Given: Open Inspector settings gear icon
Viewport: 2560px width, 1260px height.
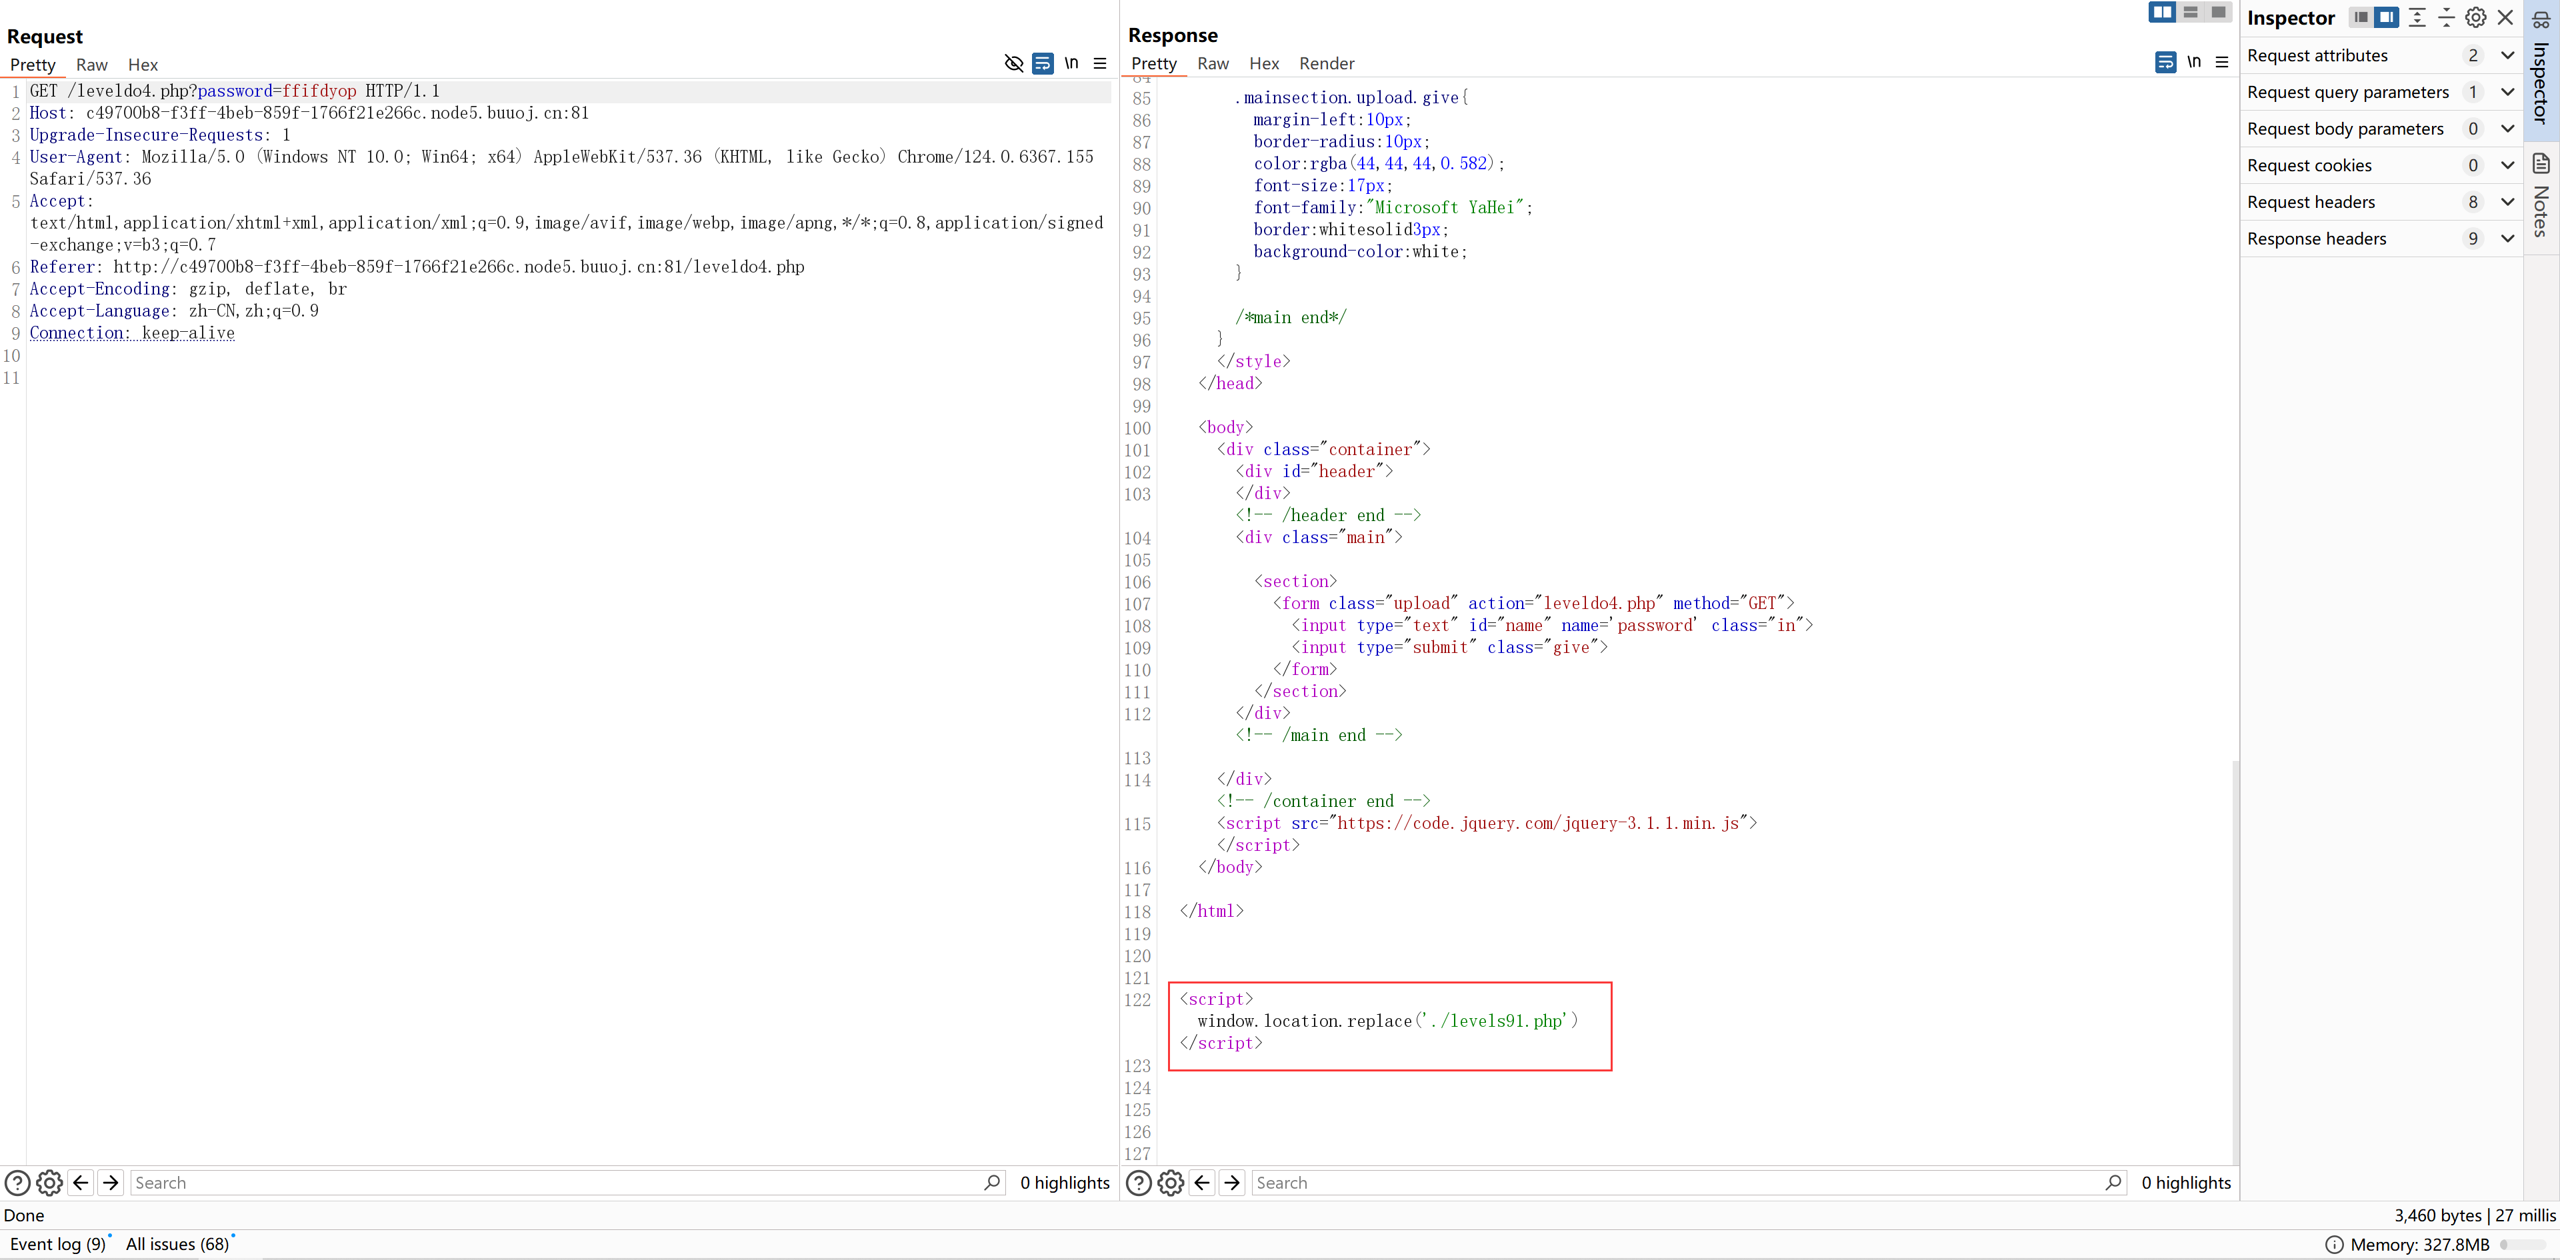Looking at the screenshot, I should click(2475, 17).
